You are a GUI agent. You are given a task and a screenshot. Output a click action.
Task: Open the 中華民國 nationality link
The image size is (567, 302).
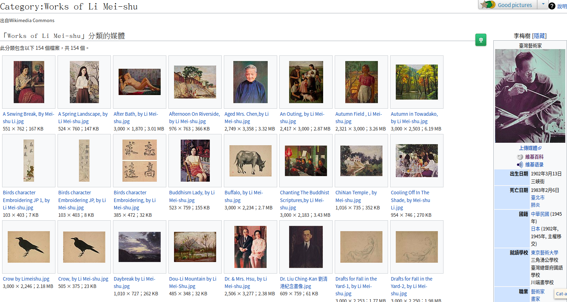[x=540, y=214]
